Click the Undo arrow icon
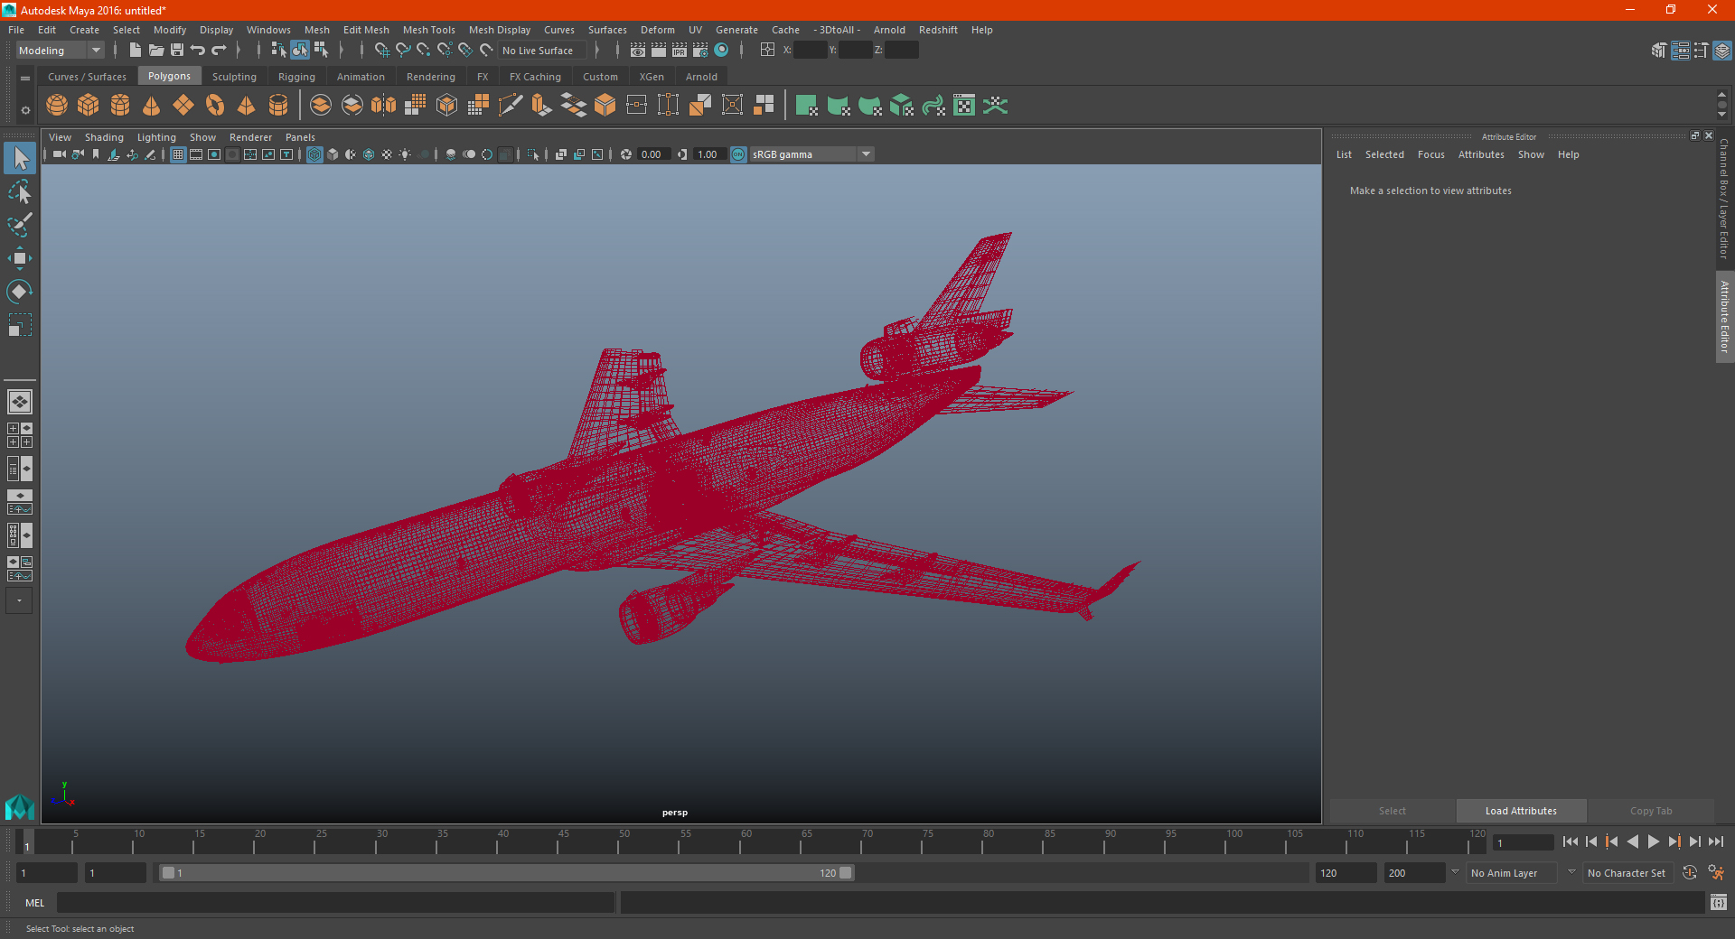Screen dimensions: 1735x939 coord(198,50)
